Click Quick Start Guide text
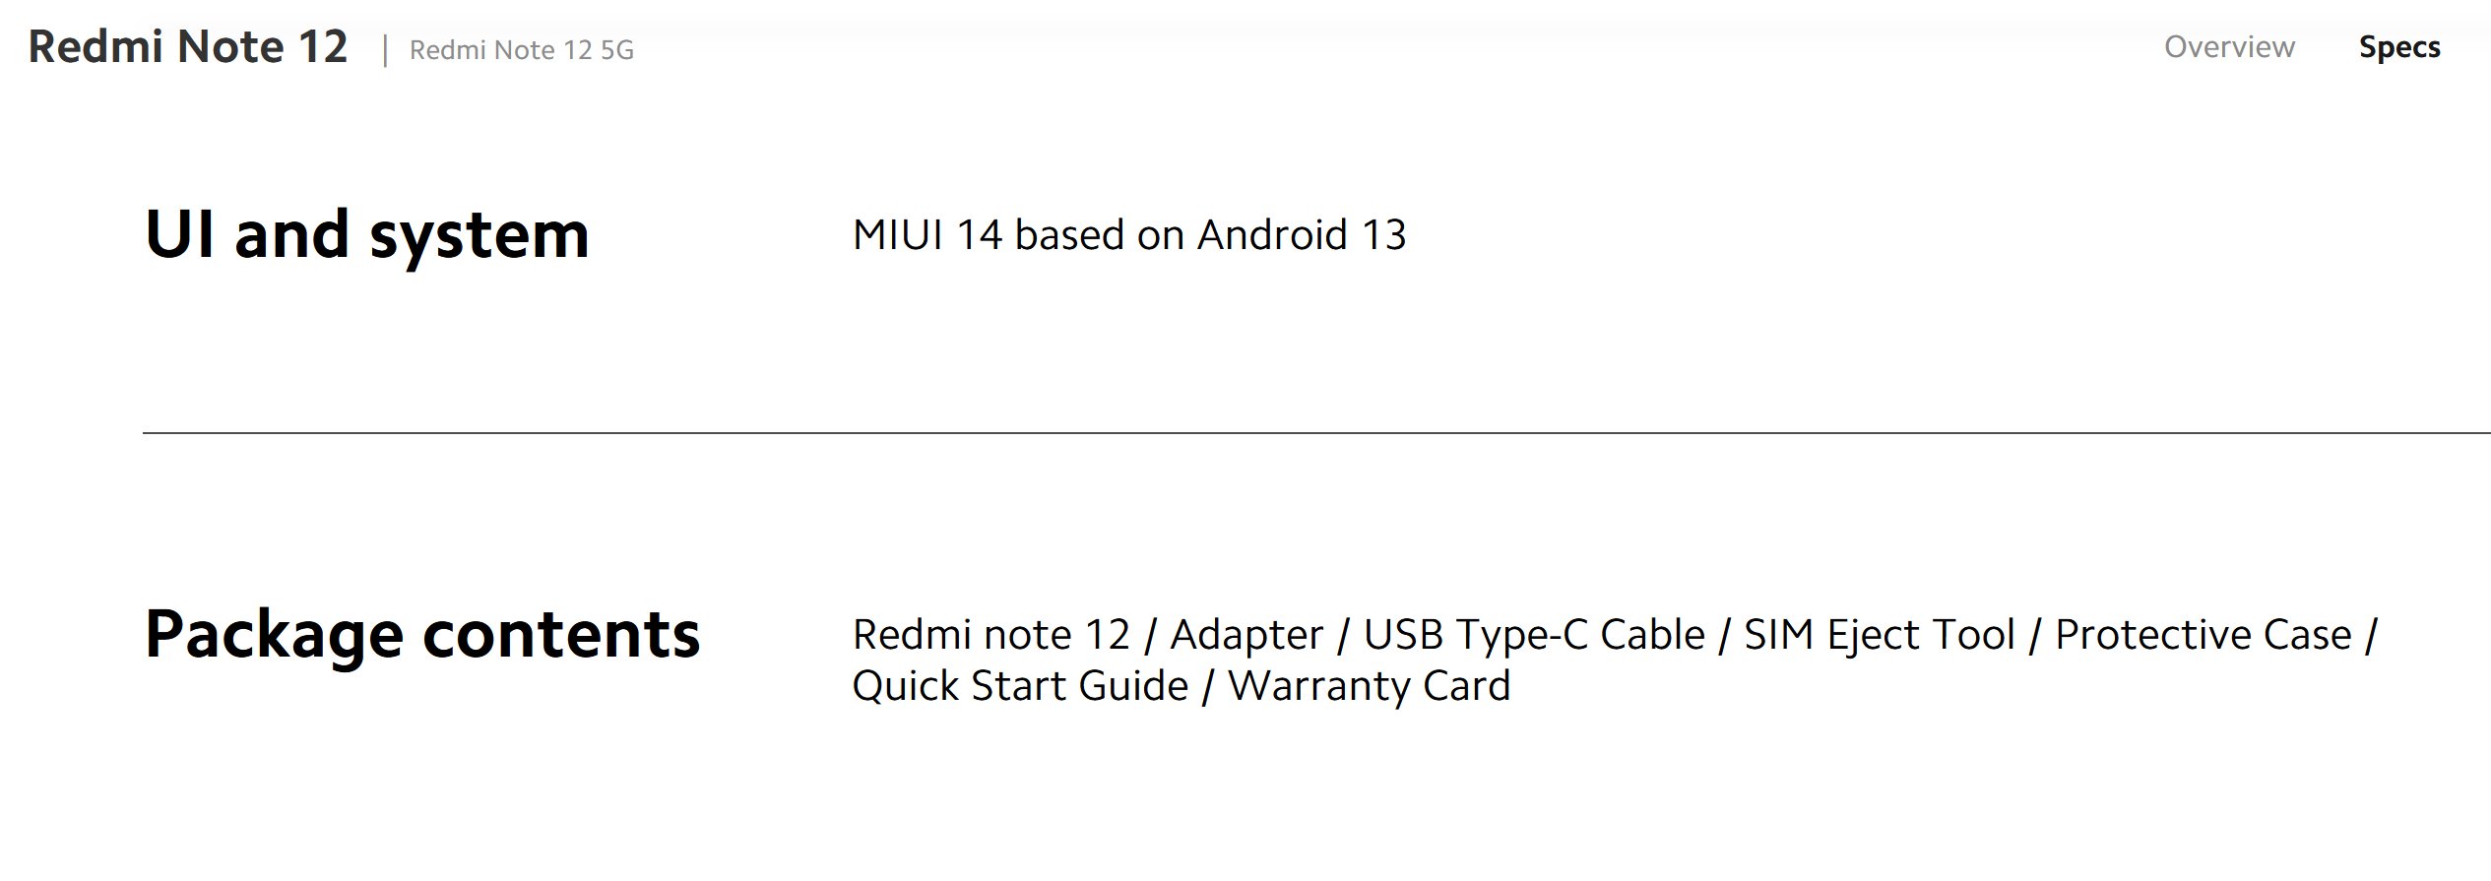The image size is (2491, 881). click(1020, 686)
